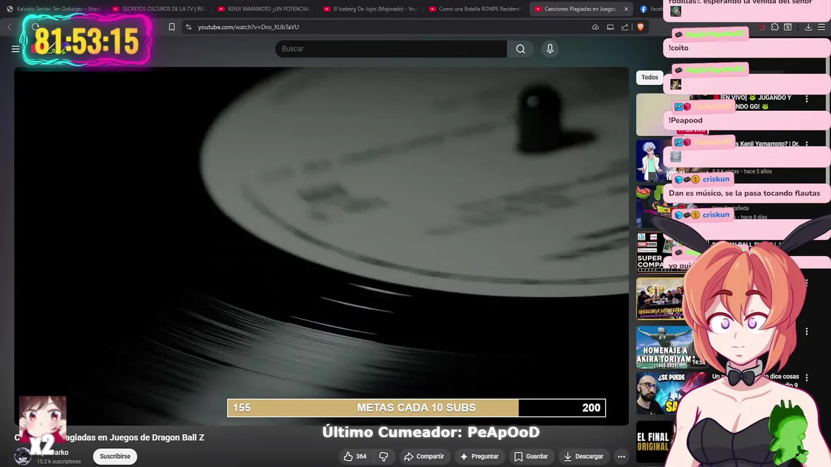831x467 pixels.
Task: Go back with the browser back arrow
Action: pos(9,27)
